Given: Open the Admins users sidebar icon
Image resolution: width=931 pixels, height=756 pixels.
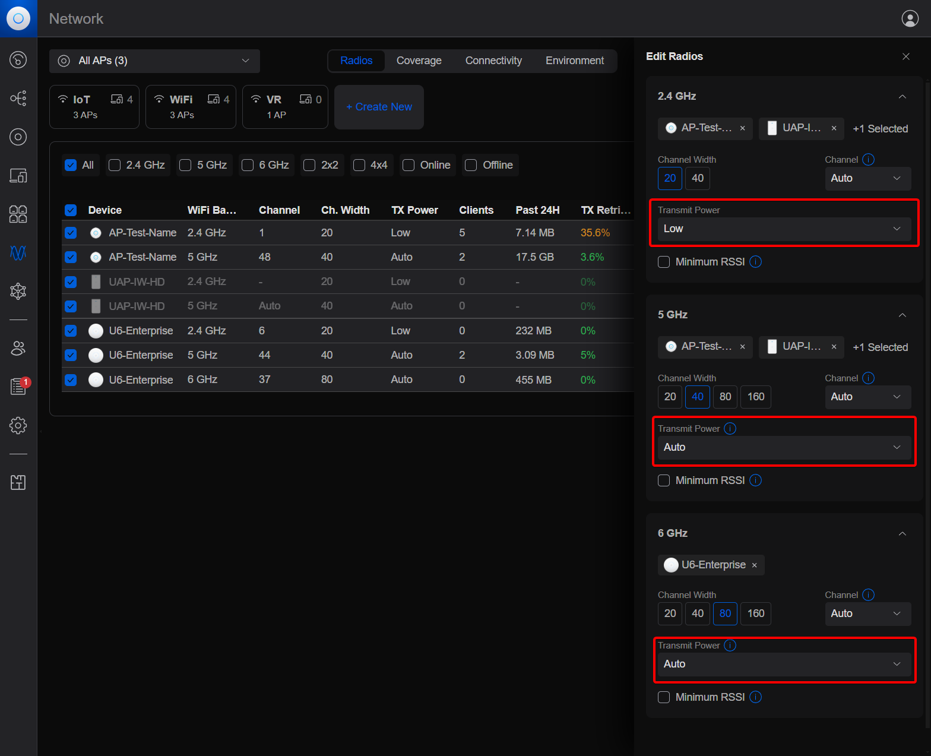Looking at the screenshot, I should coord(18,349).
